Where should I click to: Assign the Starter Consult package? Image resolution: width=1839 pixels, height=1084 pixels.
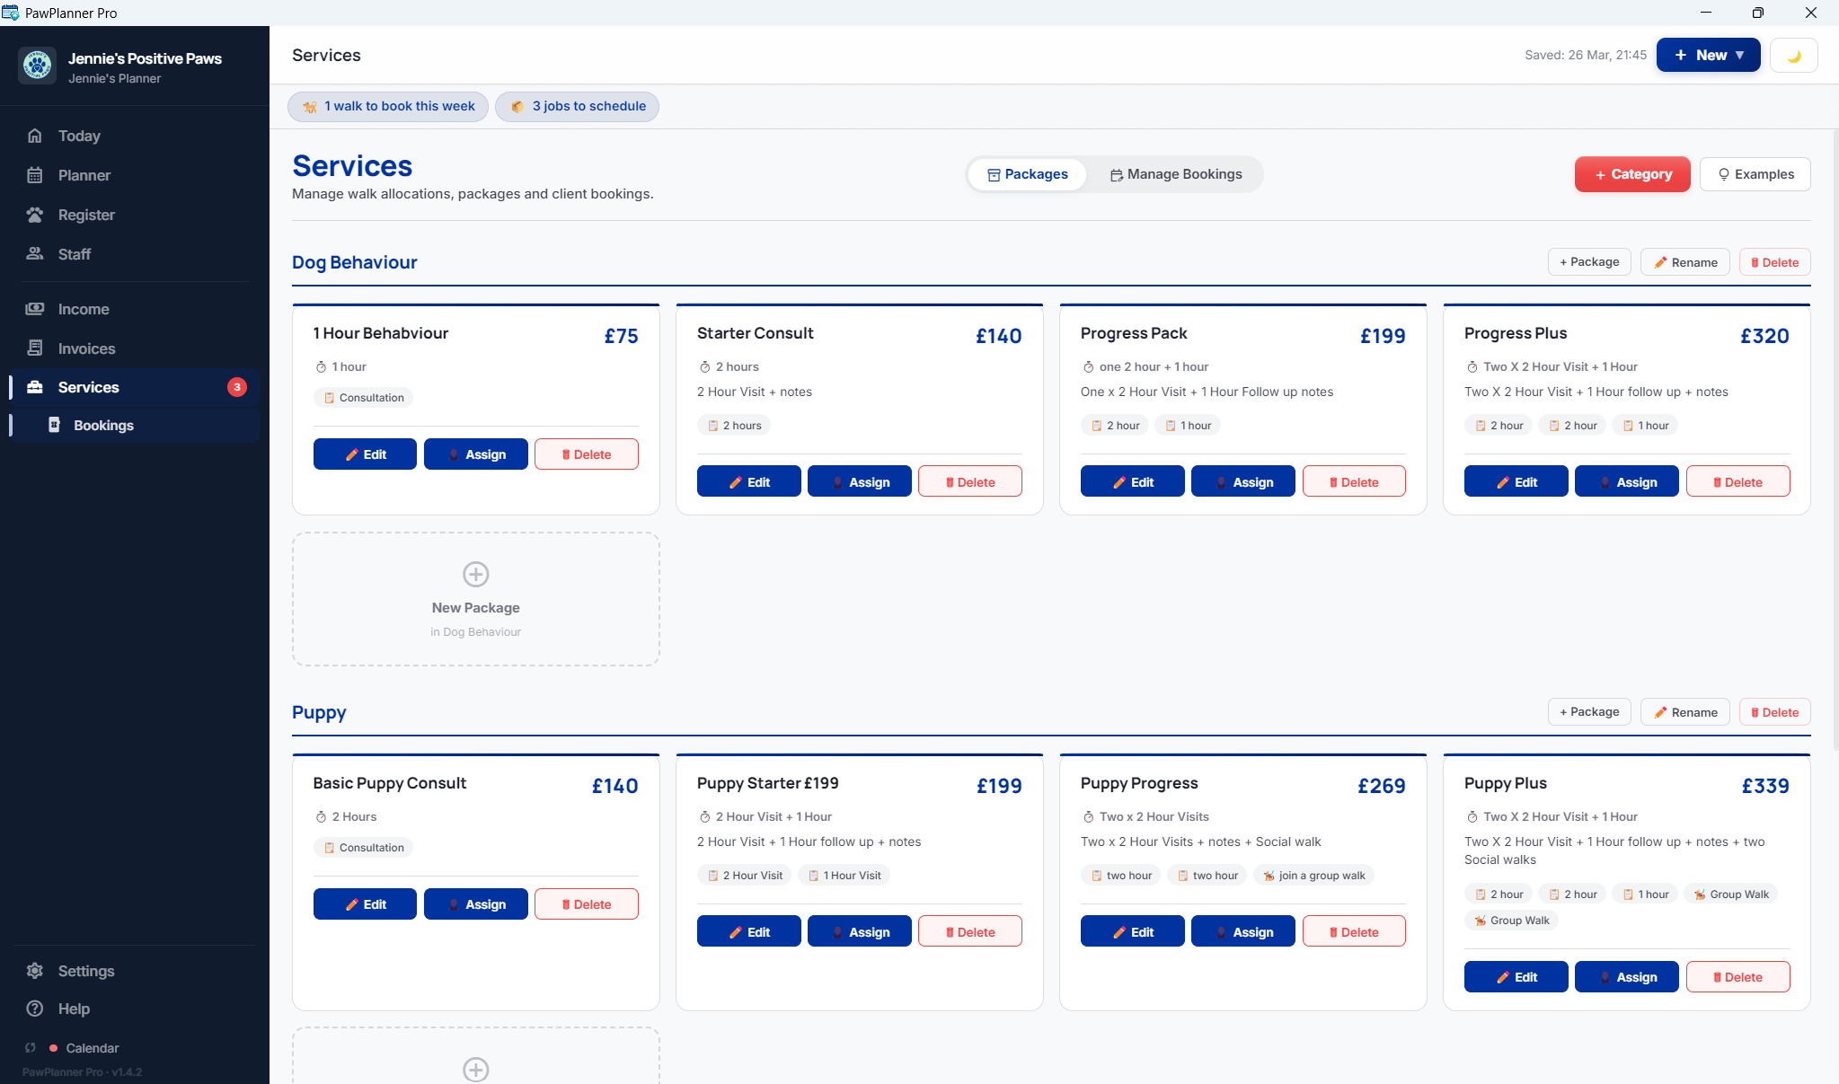(x=859, y=480)
